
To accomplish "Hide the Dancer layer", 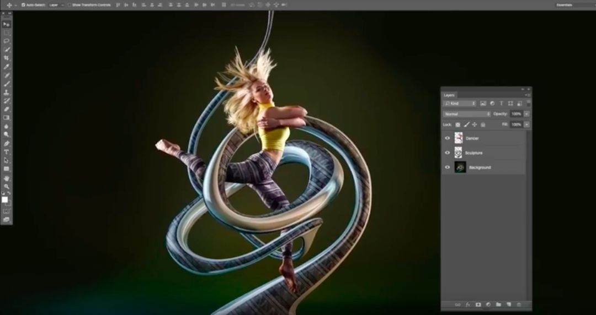I will click(x=448, y=138).
